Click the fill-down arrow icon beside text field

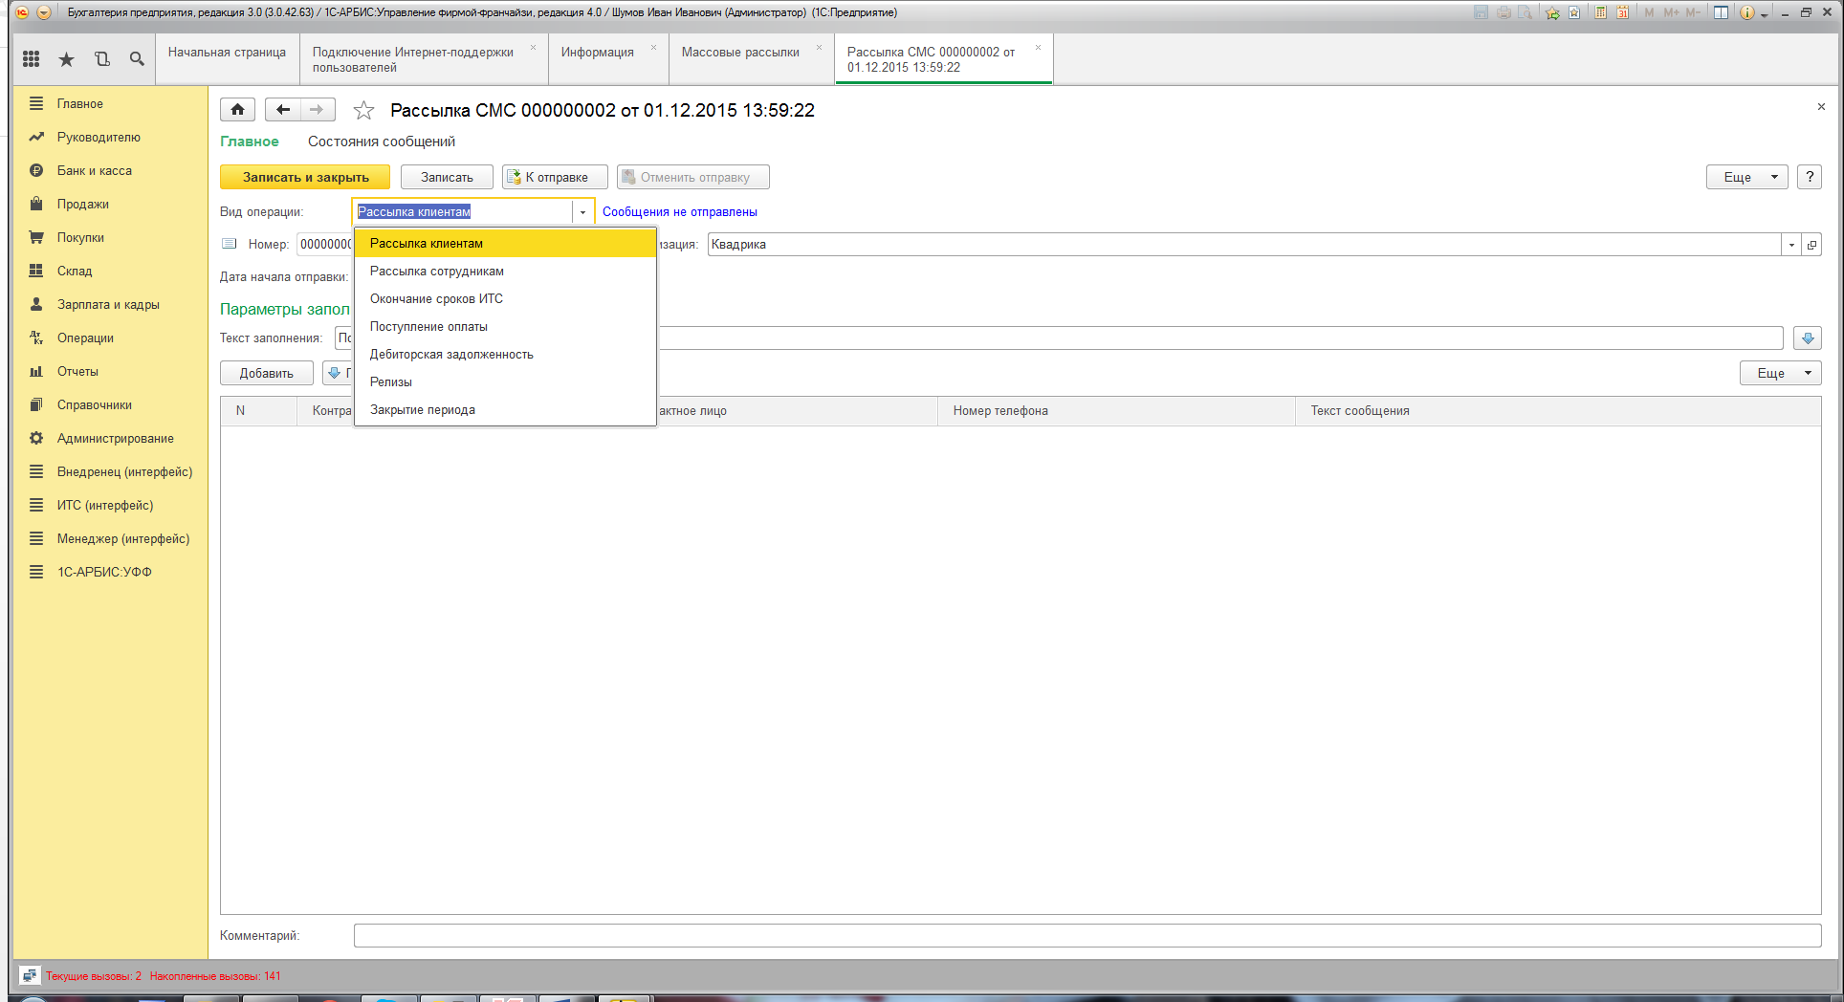[x=1808, y=338]
